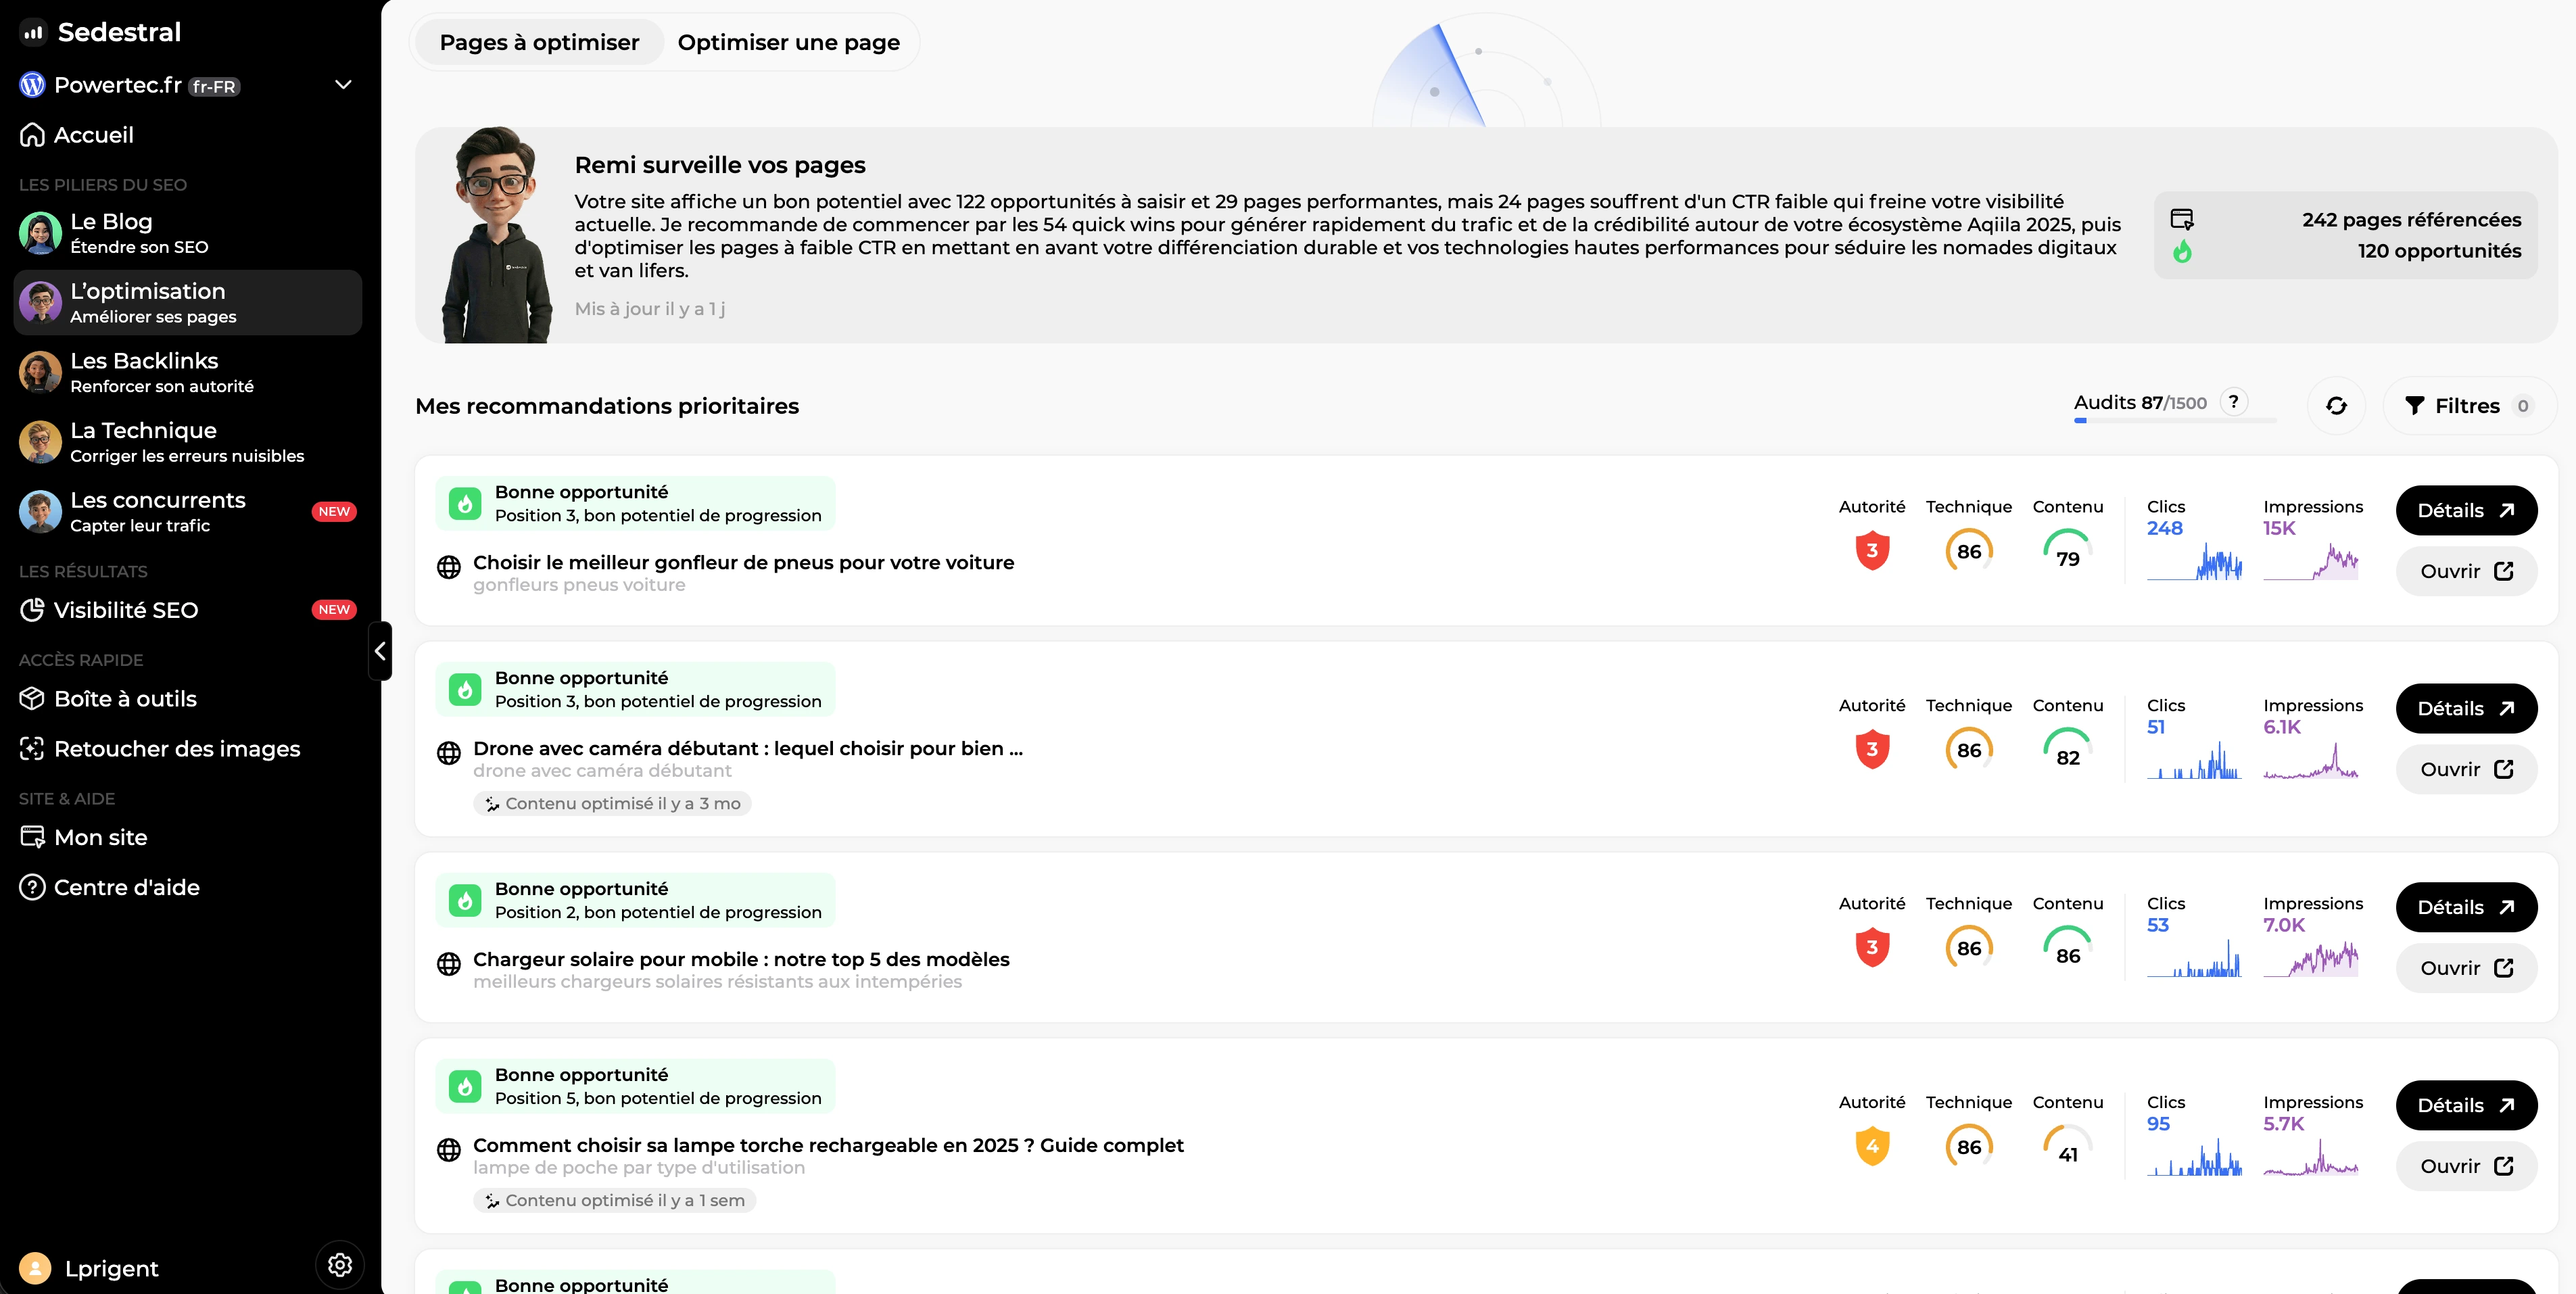Collapse the sidebar with the chevron handle
The height and width of the screenshot is (1294, 2576).
click(380, 651)
